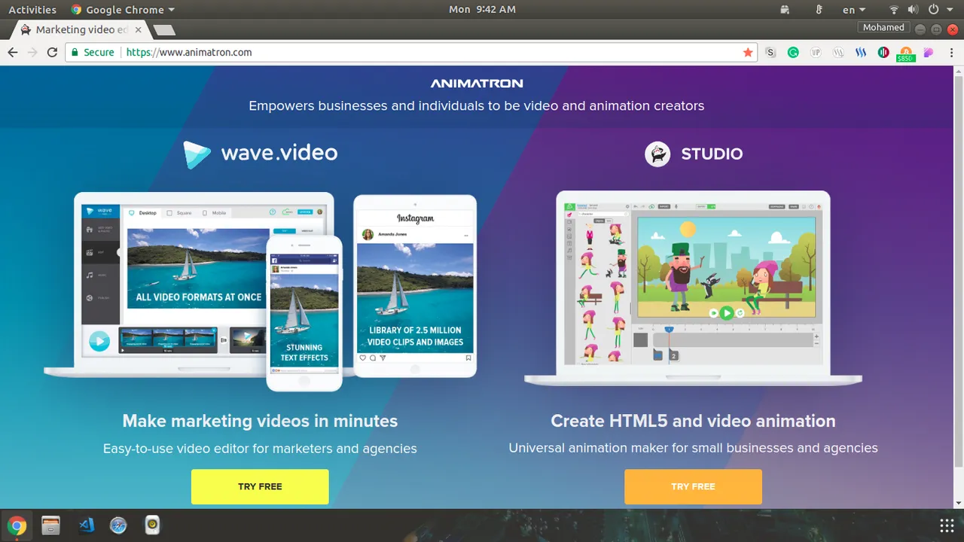Click "Make marketing videos in minutes" heading
964x542 pixels.
click(260, 421)
